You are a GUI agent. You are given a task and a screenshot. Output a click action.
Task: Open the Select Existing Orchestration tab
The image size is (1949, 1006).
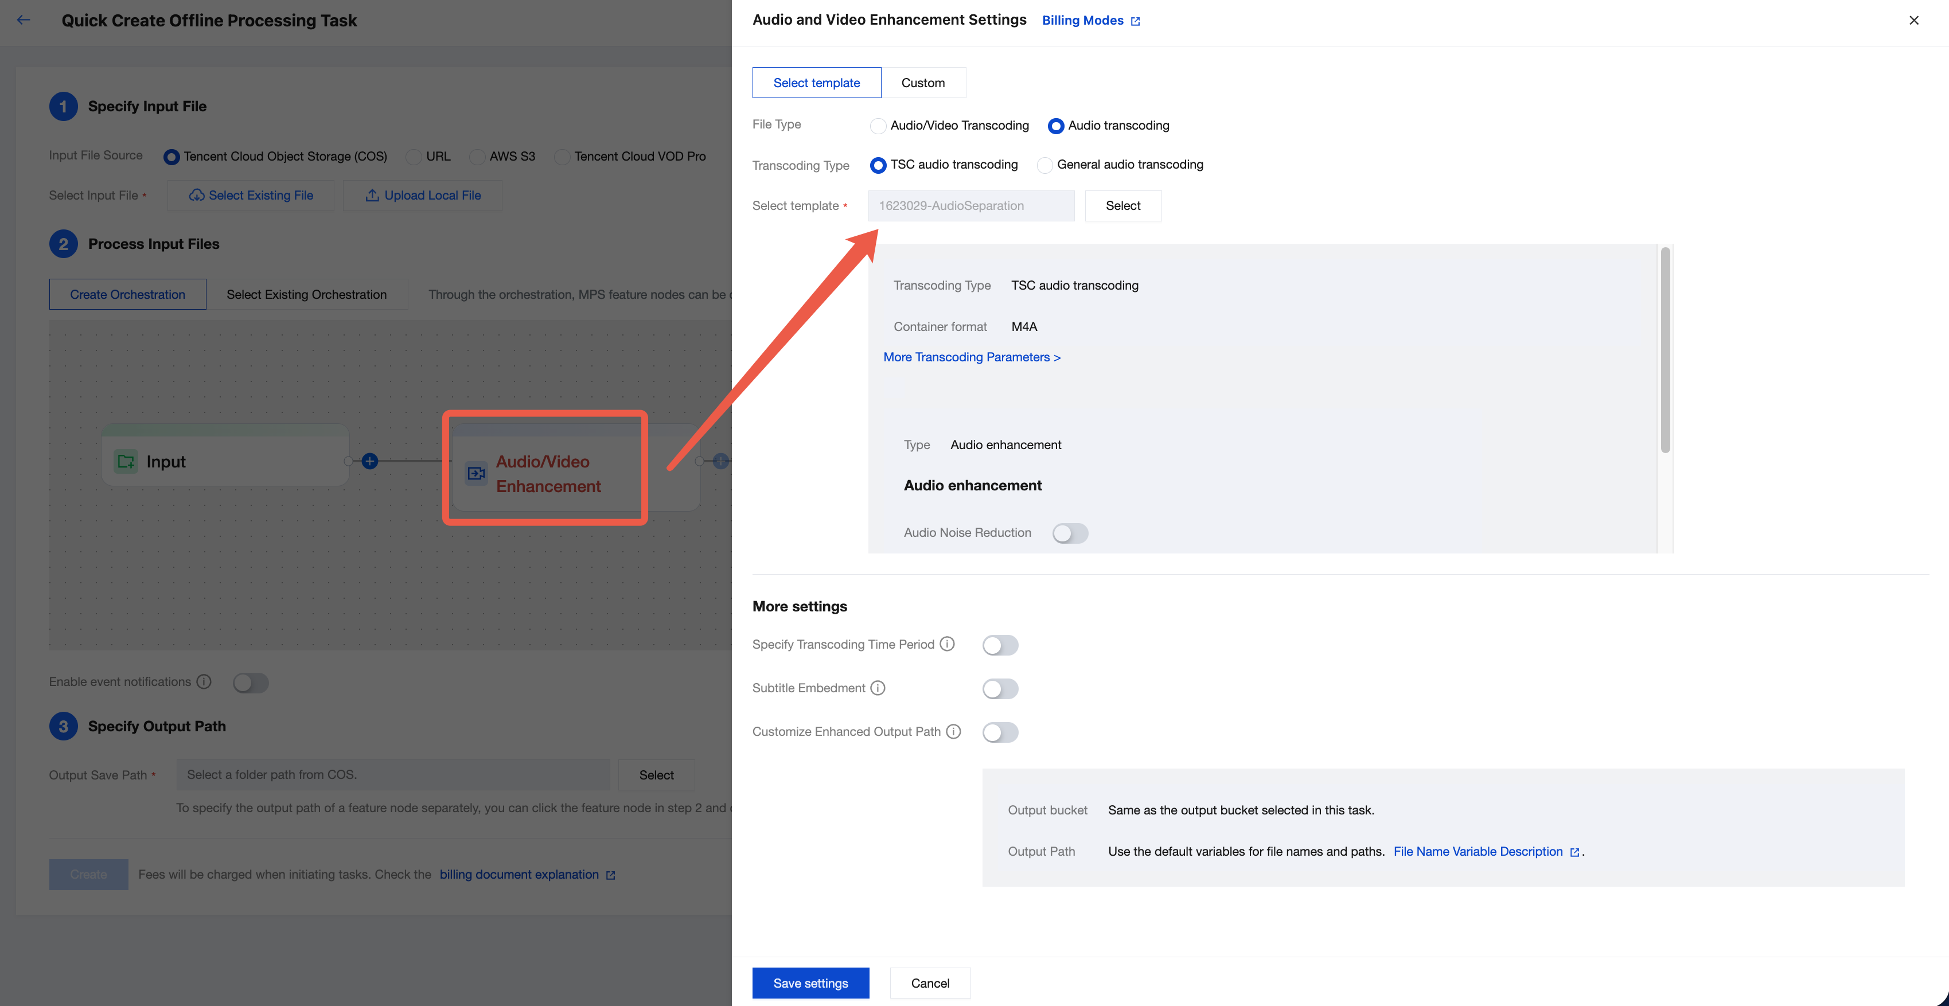tap(306, 294)
